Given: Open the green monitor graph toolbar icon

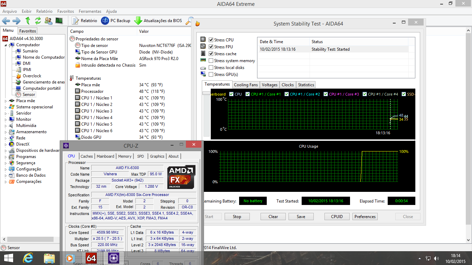Looking at the screenshot, I should click(59, 21).
